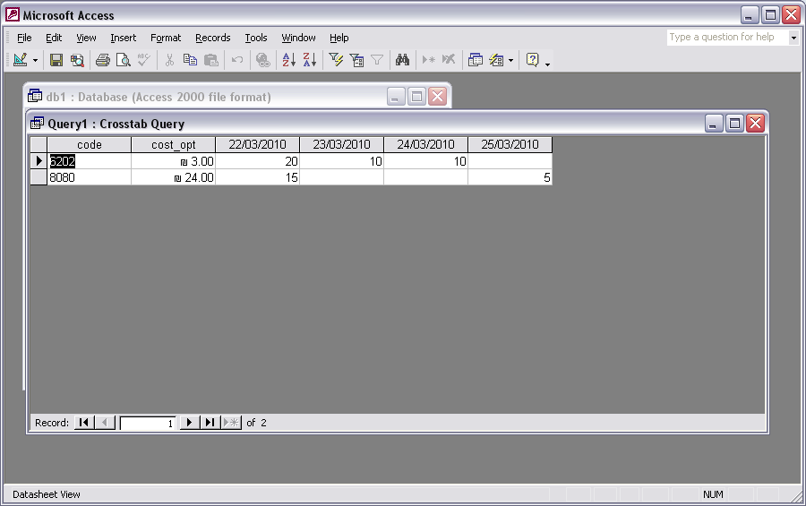Click the Save toolbar icon
Viewport: 806px width, 506px height.
56,60
